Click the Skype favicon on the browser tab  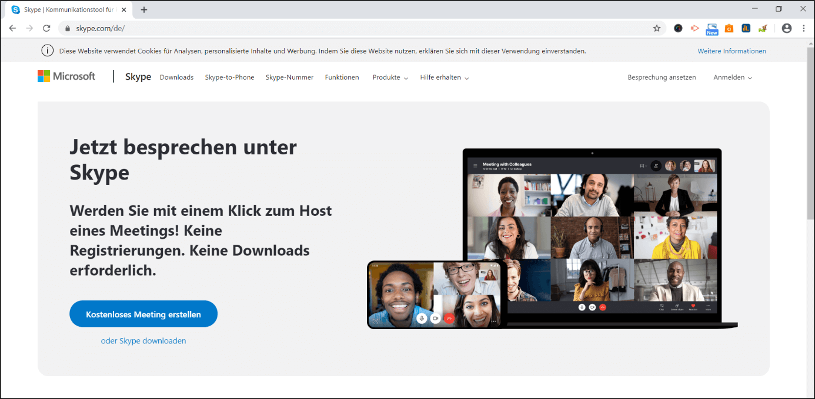pos(15,9)
